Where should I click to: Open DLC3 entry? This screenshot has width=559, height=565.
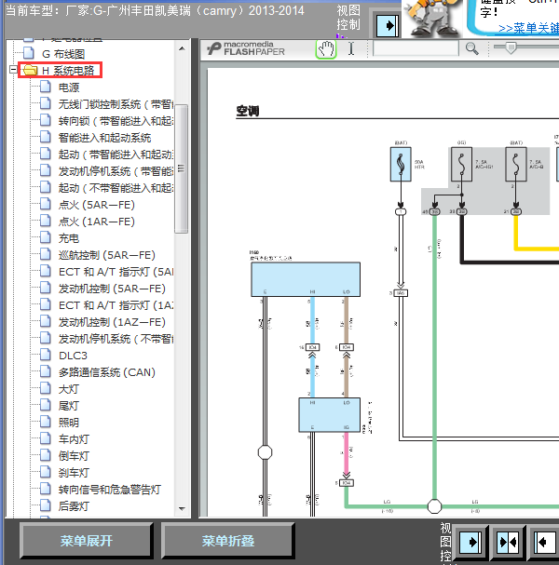tap(73, 356)
